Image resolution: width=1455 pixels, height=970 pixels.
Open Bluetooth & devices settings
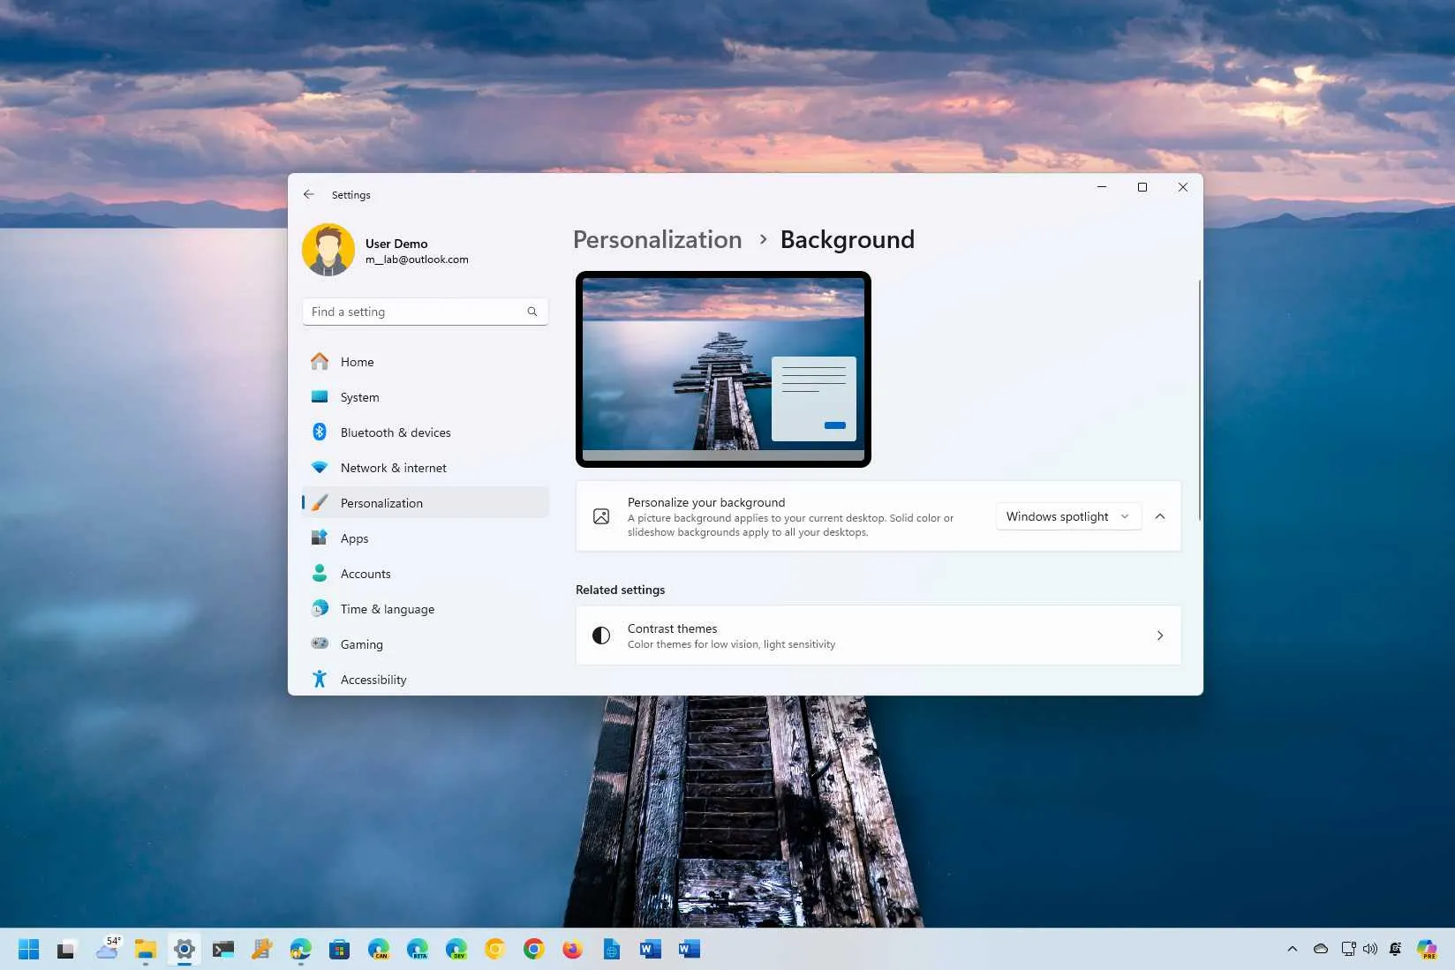pos(396,432)
